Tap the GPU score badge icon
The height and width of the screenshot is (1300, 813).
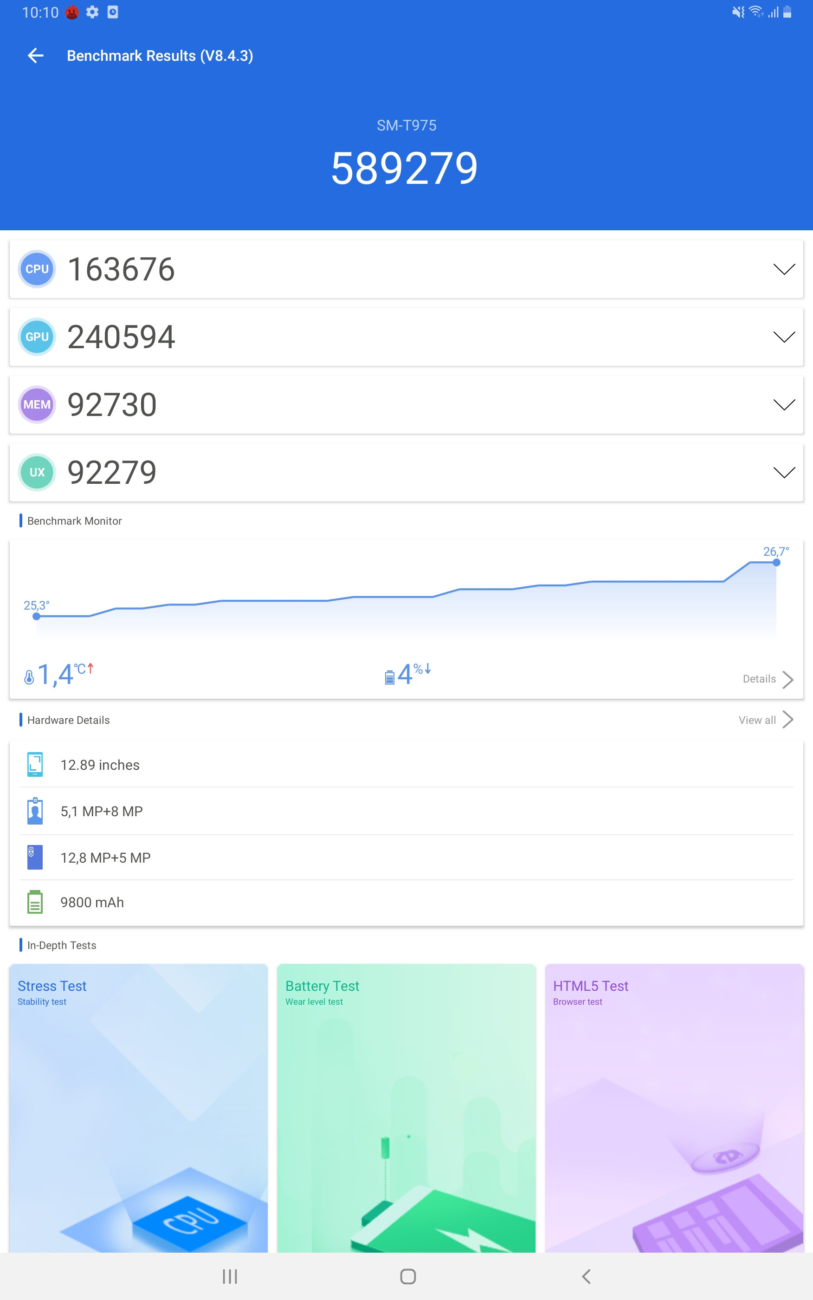pyautogui.click(x=37, y=337)
